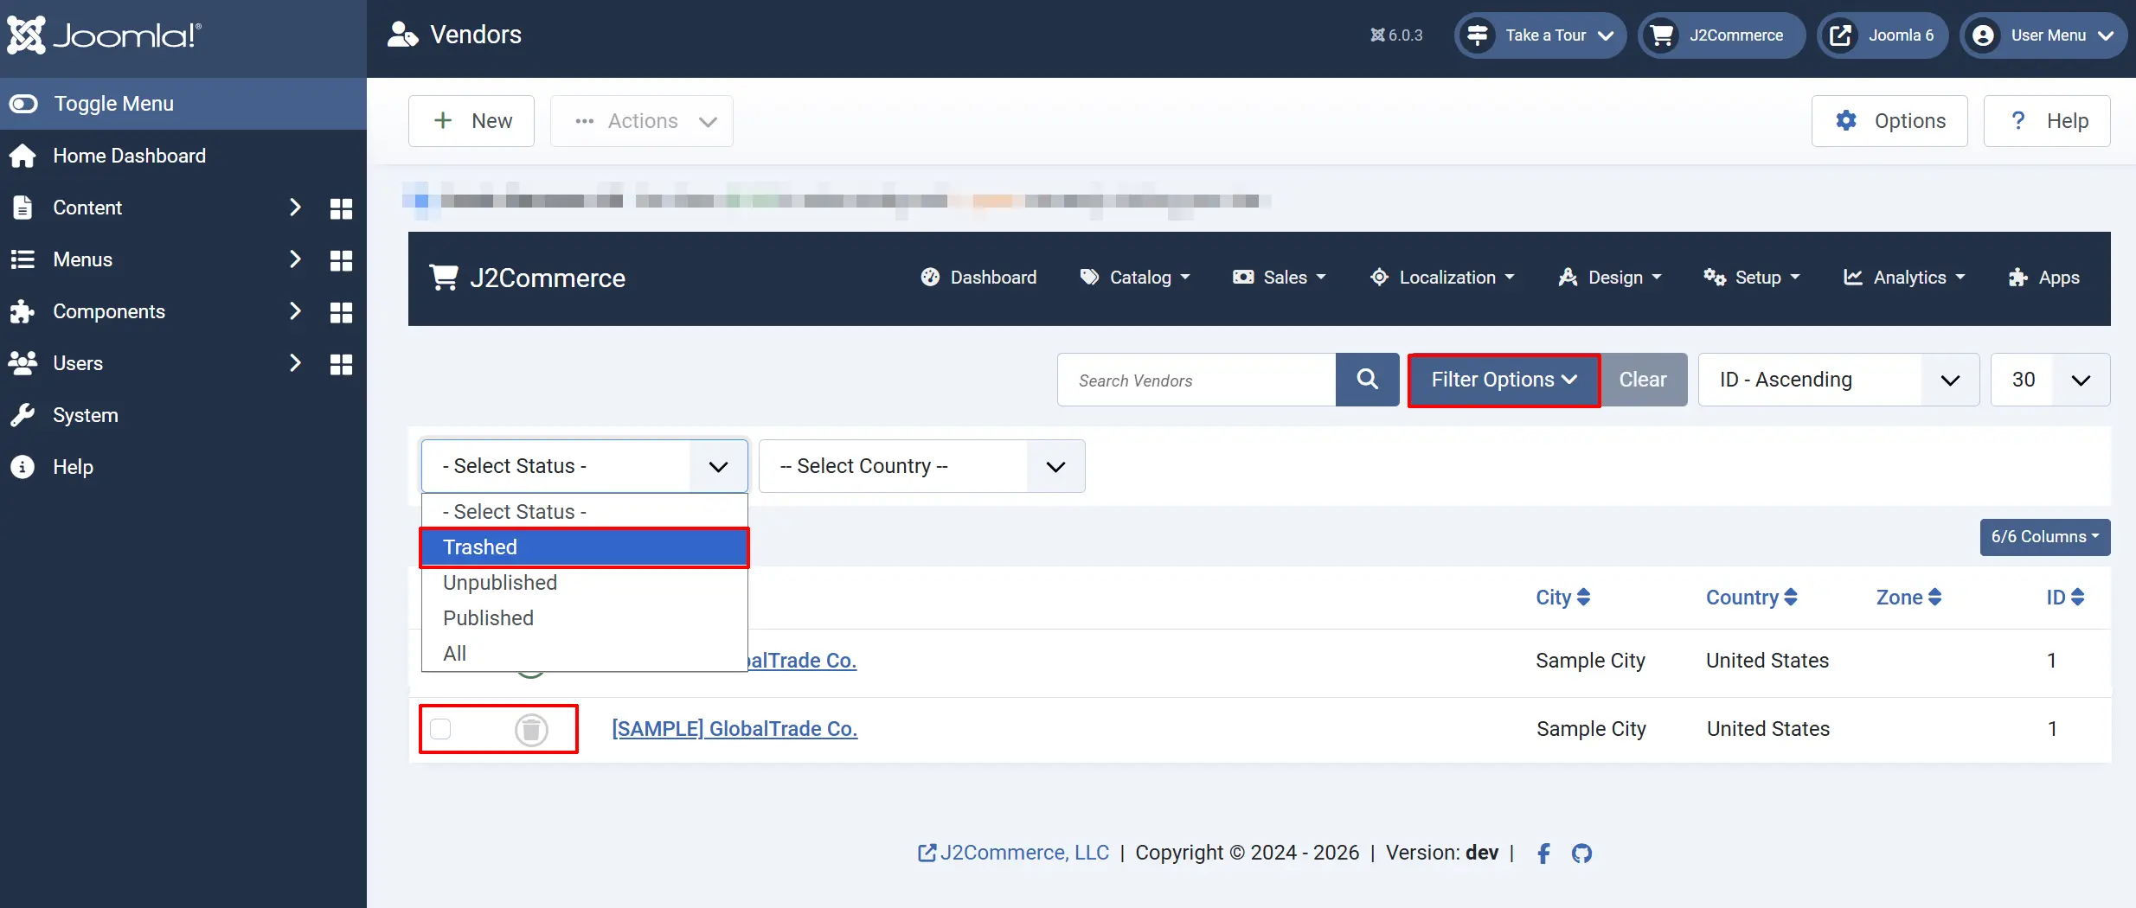Click the magnifier search button
The image size is (2136, 908).
(x=1368, y=380)
